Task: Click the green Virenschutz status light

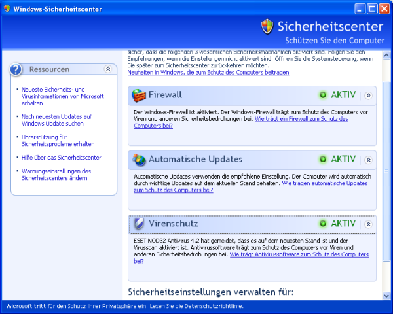Action: [323, 224]
